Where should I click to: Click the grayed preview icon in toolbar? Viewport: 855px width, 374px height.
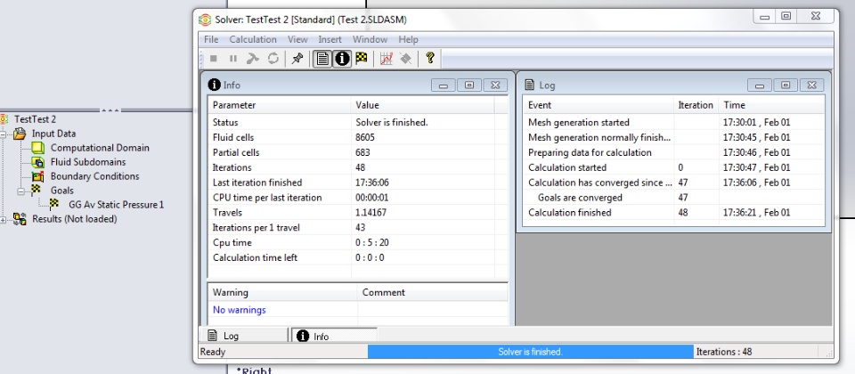406,59
